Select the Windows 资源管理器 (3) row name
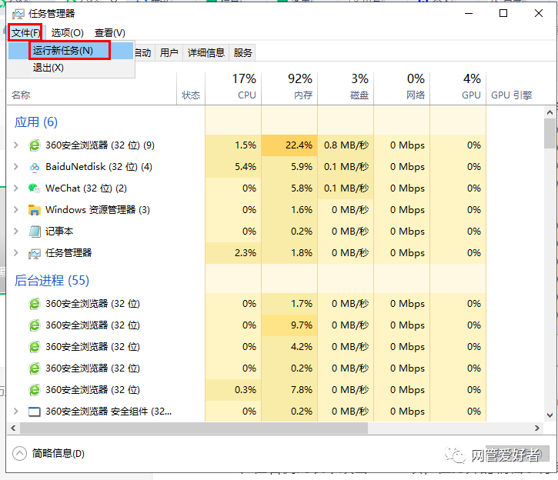 click(x=98, y=210)
